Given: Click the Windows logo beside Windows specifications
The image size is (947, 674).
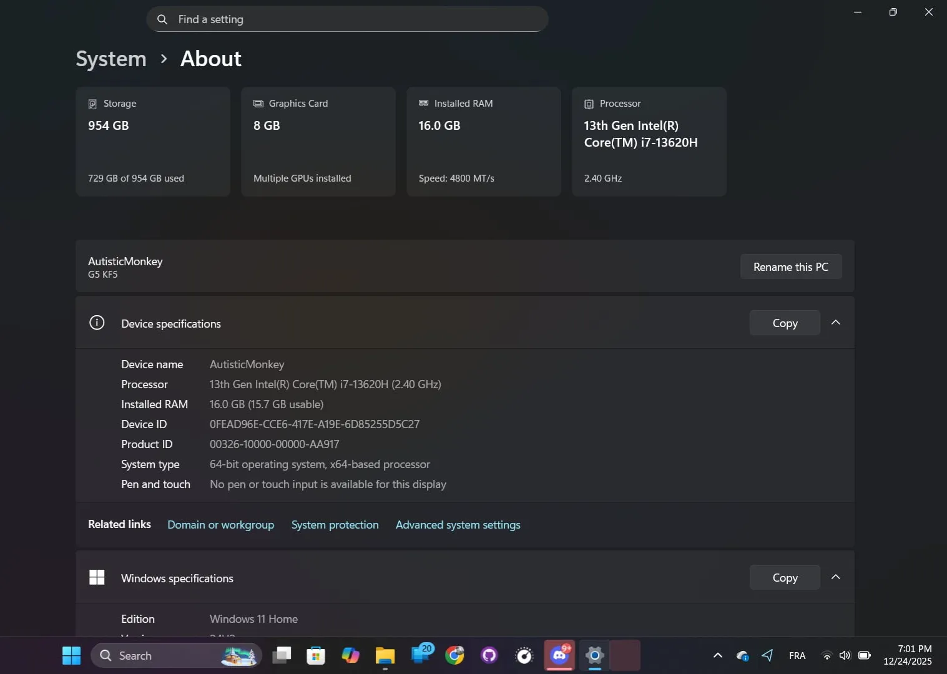Looking at the screenshot, I should (x=97, y=577).
